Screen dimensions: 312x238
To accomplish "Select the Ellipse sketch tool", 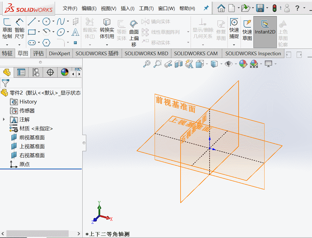I will pos(61,32).
